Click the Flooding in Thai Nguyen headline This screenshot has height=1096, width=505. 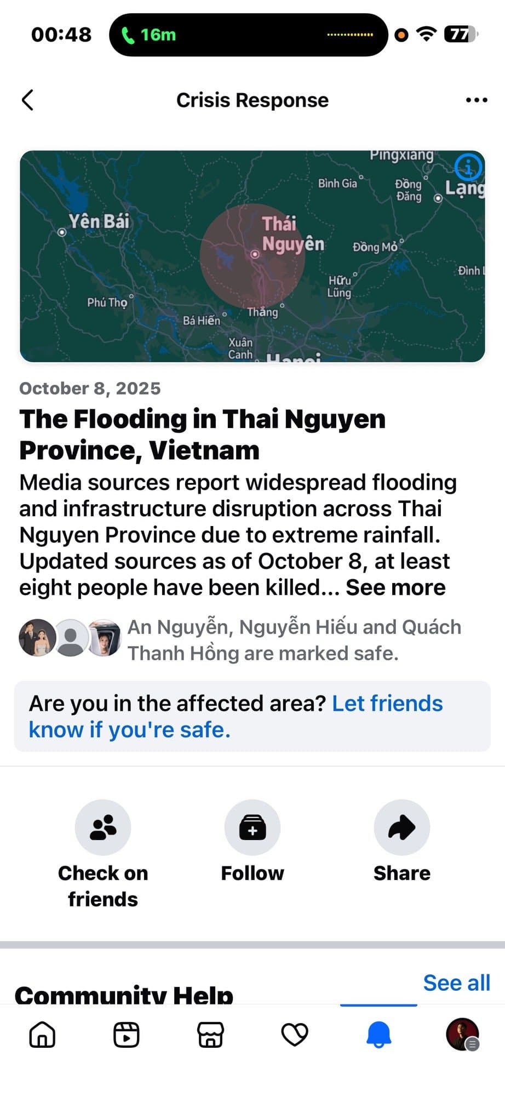point(203,435)
